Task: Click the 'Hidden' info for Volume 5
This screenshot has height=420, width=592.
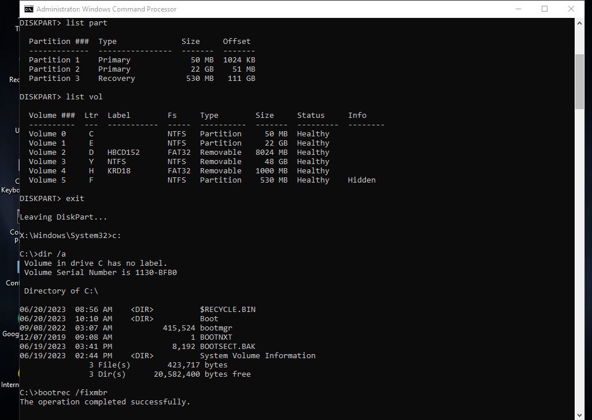Action: [361, 180]
